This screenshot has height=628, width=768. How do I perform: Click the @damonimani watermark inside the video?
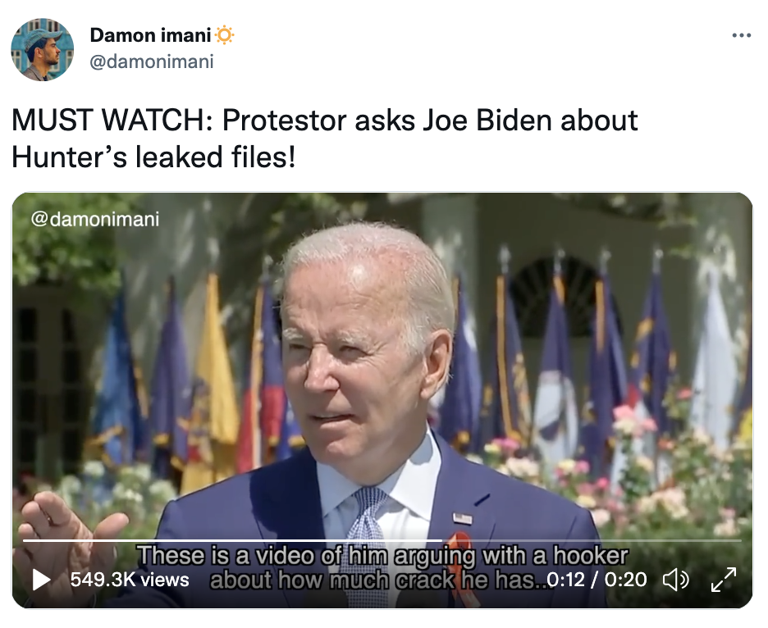click(x=95, y=219)
